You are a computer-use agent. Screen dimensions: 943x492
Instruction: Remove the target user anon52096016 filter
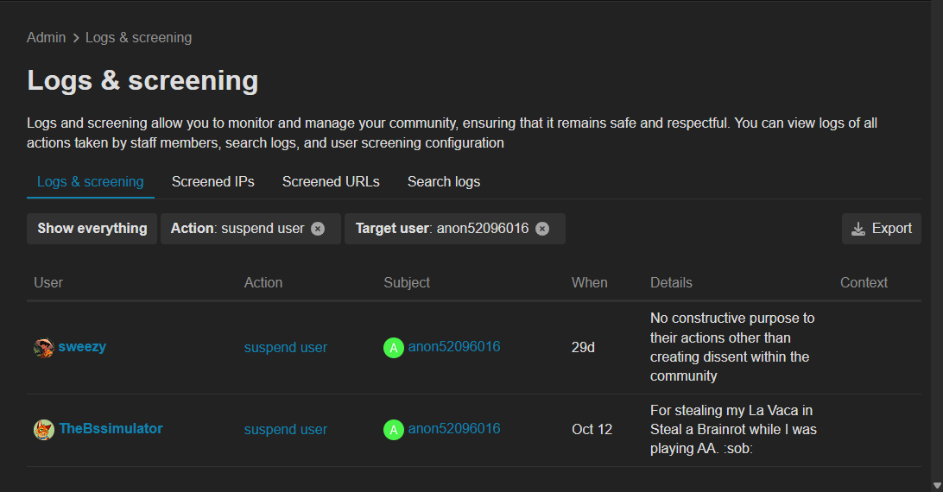(541, 229)
